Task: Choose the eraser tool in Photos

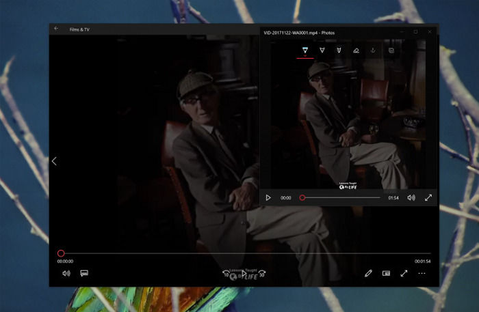Action: (x=356, y=51)
